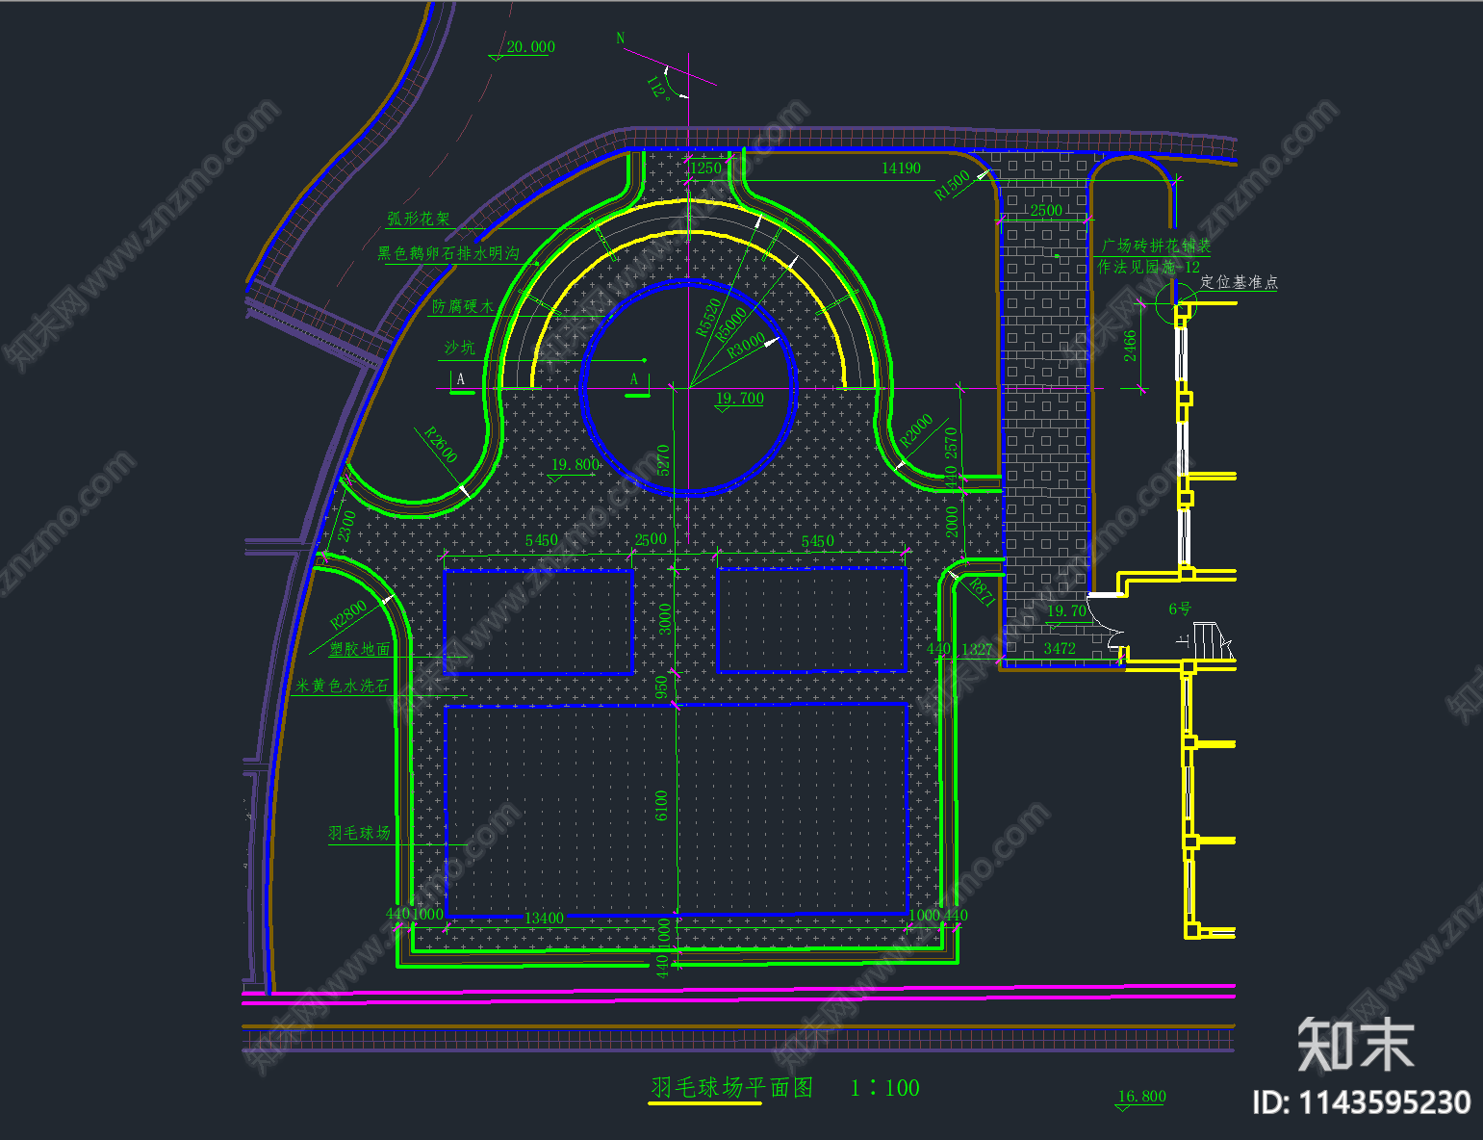Viewport: 1483px width, 1140px height.
Task: Click the 作法见园施-12 note
Action: [1148, 267]
